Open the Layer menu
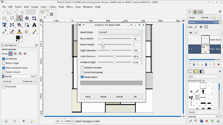Viewport: 223px width, 125px height. pos(44,7)
